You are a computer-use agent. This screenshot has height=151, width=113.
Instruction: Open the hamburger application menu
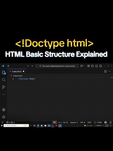[x=8, y=66]
